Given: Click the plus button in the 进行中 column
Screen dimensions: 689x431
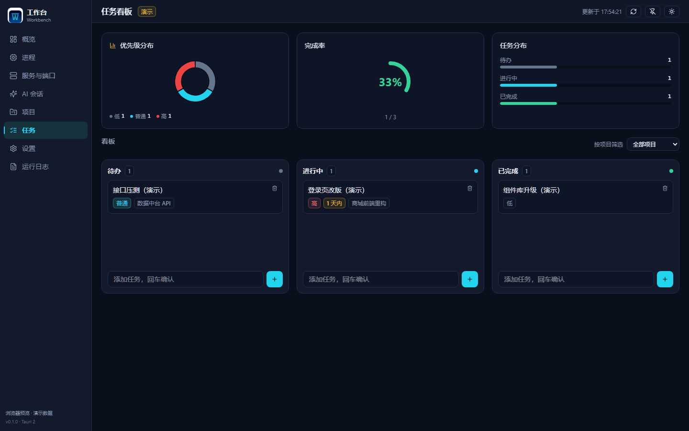Looking at the screenshot, I should [470, 279].
